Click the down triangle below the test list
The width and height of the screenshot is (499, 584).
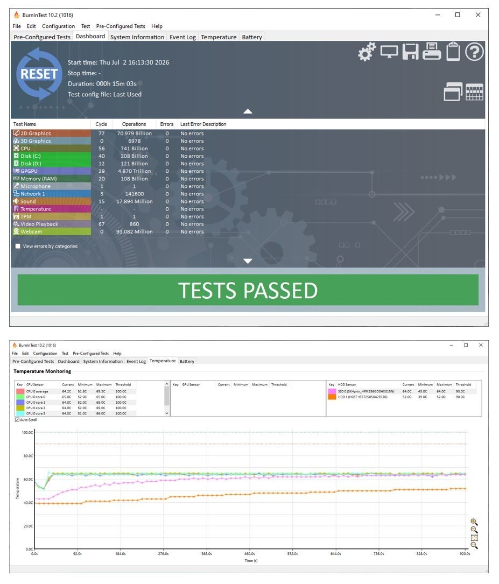[248, 261]
